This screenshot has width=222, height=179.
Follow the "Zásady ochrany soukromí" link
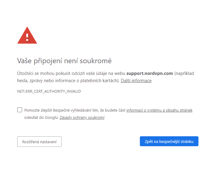tap(82, 117)
